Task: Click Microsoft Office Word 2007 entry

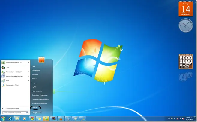Action: (14, 76)
